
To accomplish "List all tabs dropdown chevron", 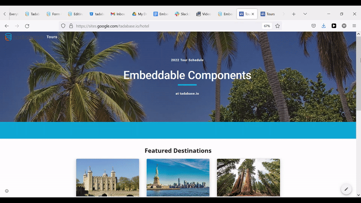I will (x=305, y=14).
